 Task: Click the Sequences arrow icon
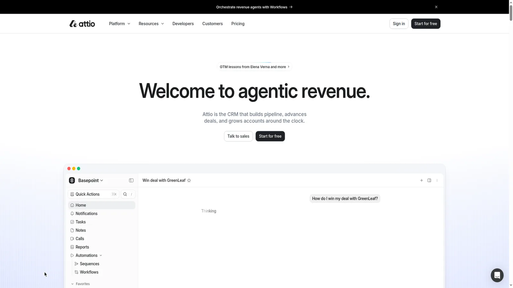coord(76,264)
